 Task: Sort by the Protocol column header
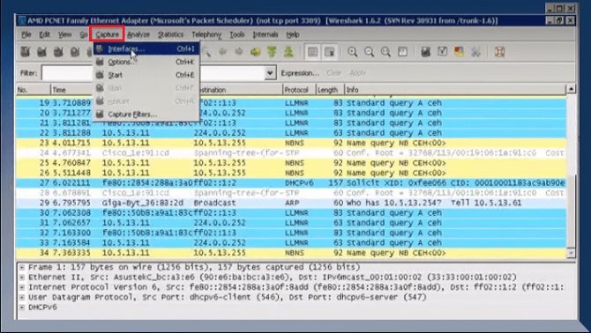click(x=299, y=90)
